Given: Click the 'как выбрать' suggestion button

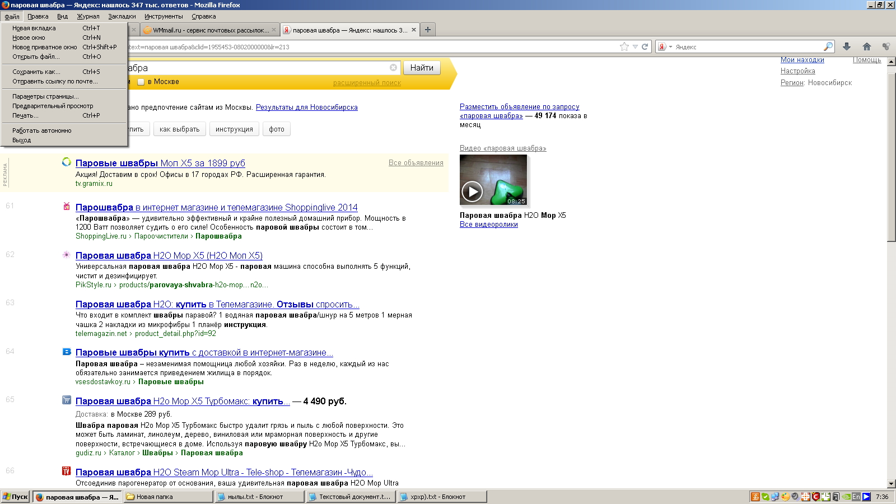Looking at the screenshot, I should pyautogui.click(x=179, y=129).
